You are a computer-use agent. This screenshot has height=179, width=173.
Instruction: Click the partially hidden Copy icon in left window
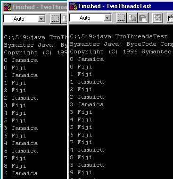tap(64, 19)
